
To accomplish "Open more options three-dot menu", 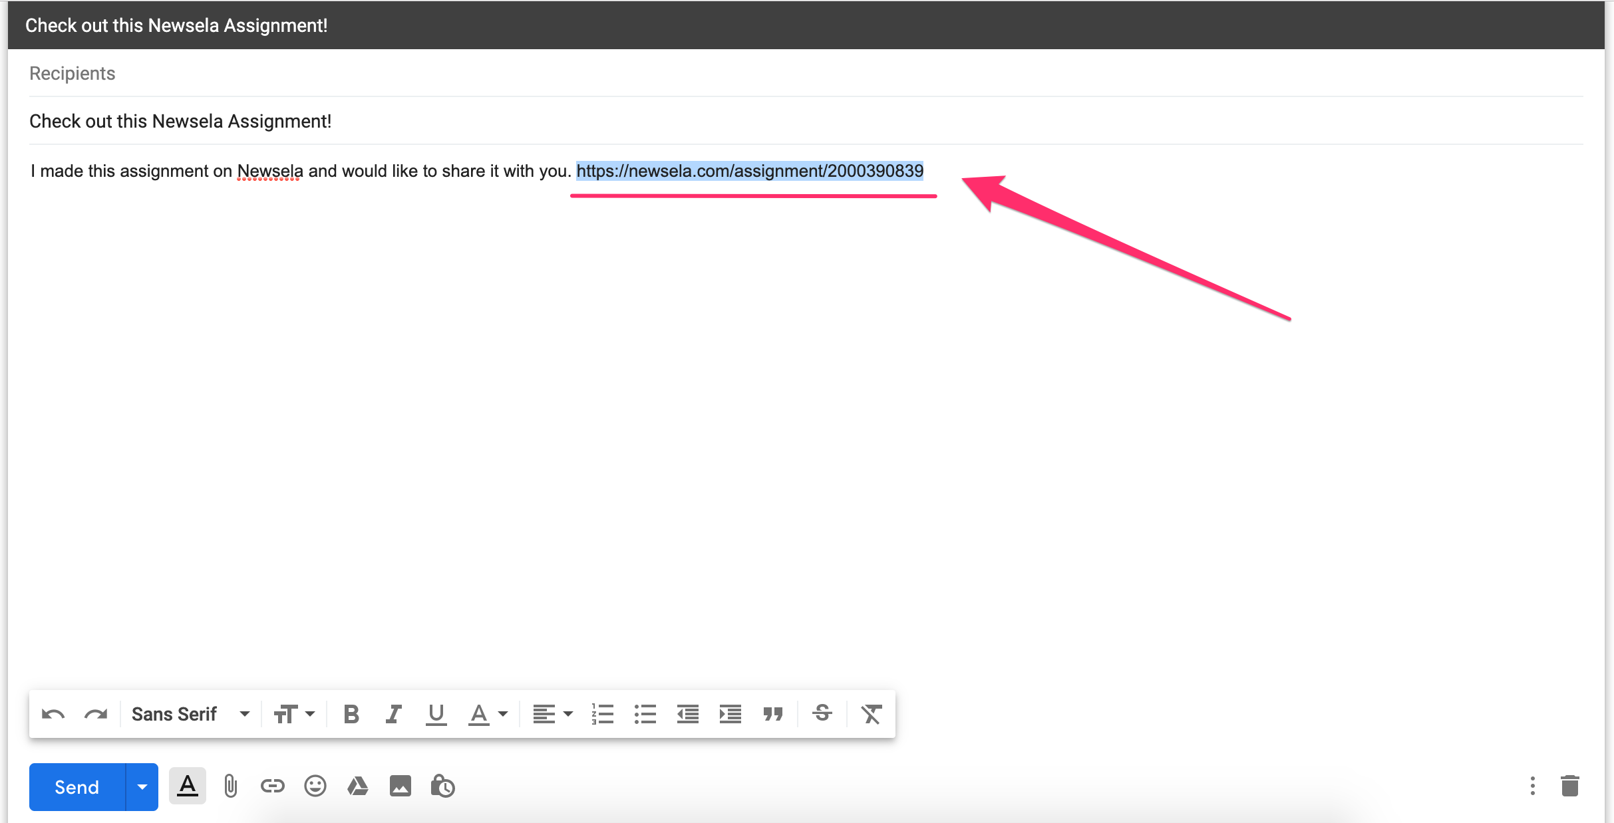I will 1533,786.
